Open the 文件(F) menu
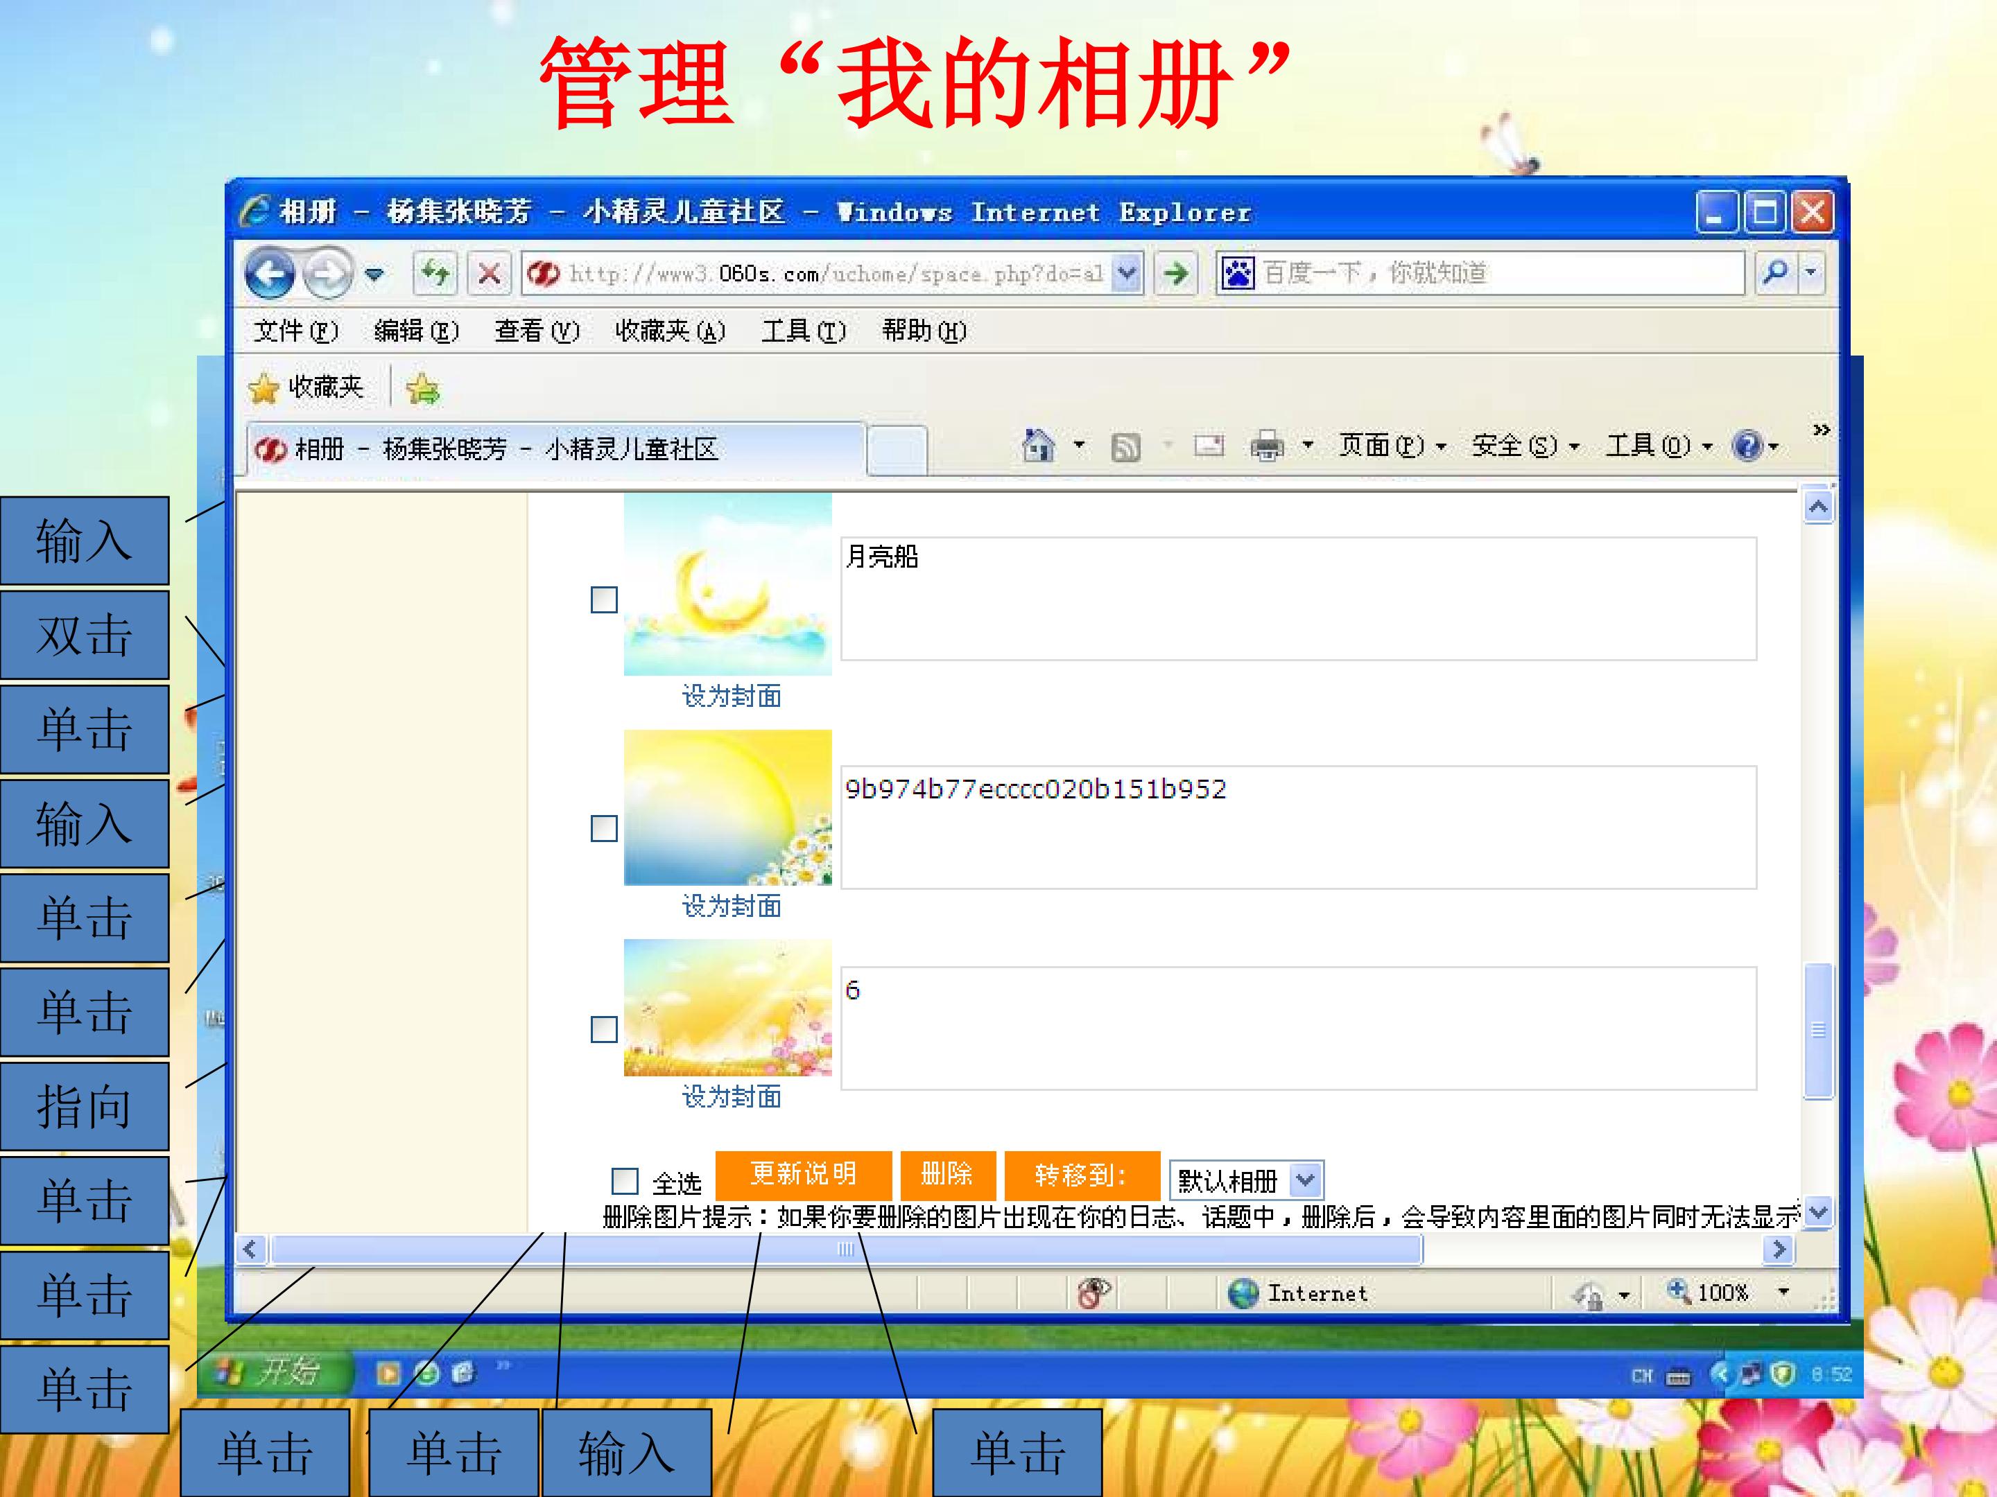The image size is (1997, 1497). tap(296, 331)
